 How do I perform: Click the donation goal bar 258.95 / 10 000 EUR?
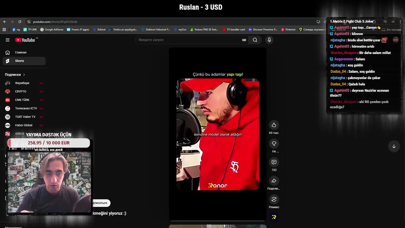point(49,143)
